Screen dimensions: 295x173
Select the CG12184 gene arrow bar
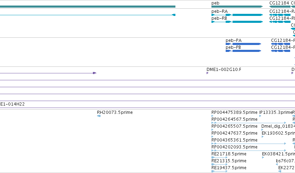280,7
